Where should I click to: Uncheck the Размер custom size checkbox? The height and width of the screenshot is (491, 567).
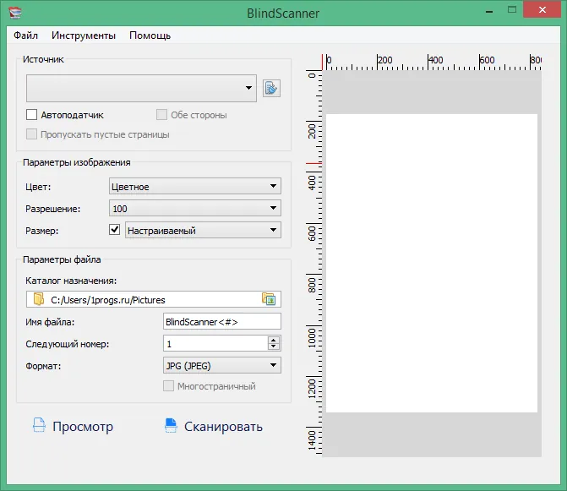[115, 229]
